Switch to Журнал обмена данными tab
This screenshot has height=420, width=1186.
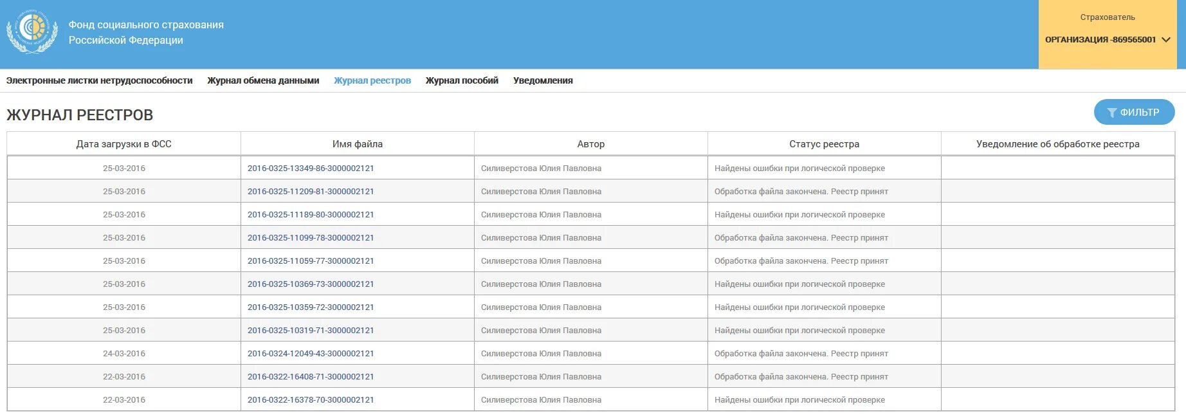[263, 80]
